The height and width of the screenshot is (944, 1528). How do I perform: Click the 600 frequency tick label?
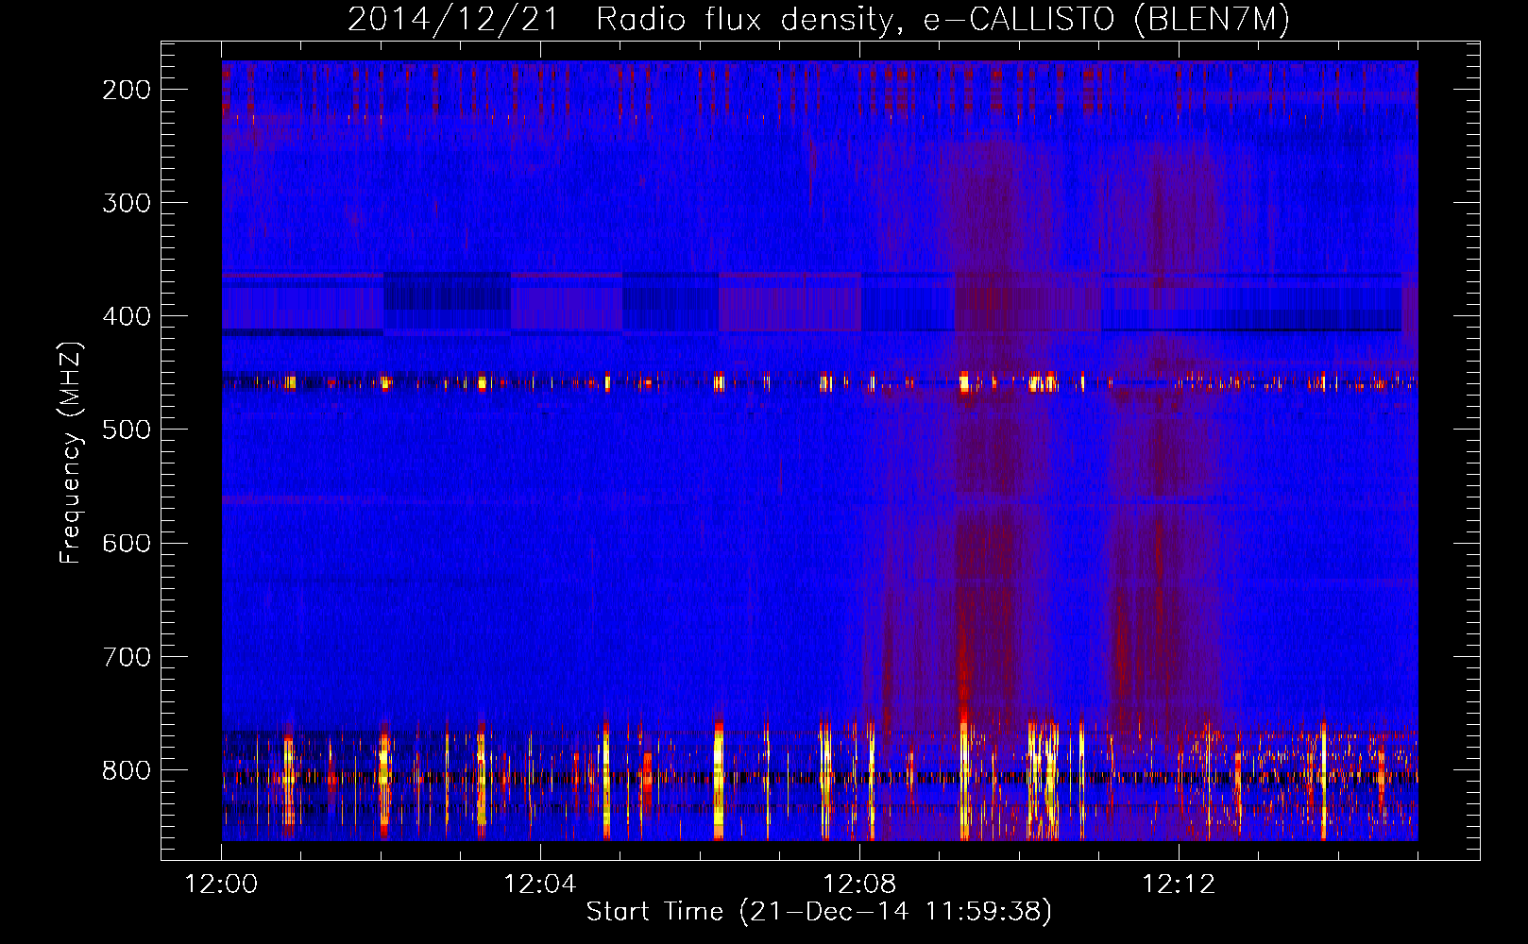[126, 543]
